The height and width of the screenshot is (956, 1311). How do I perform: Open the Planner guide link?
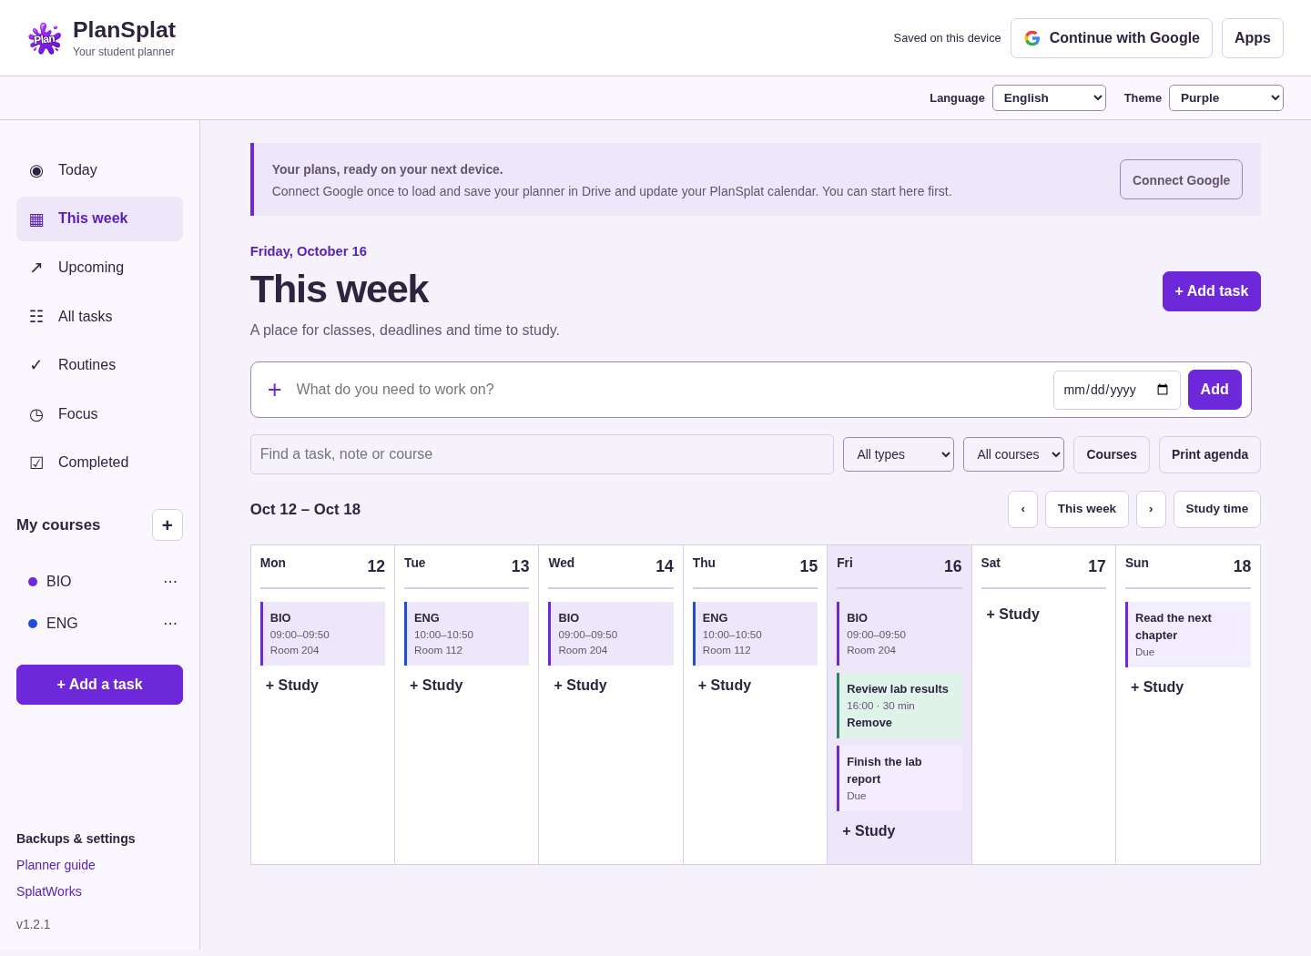pyautogui.click(x=56, y=865)
